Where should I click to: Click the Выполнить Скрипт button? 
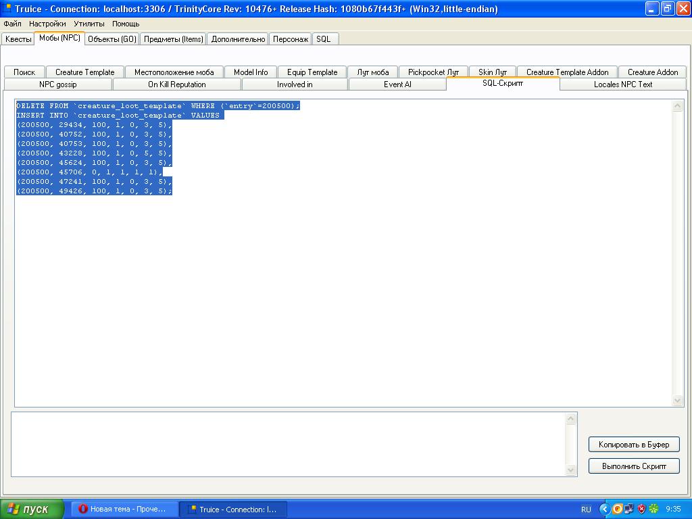634,466
